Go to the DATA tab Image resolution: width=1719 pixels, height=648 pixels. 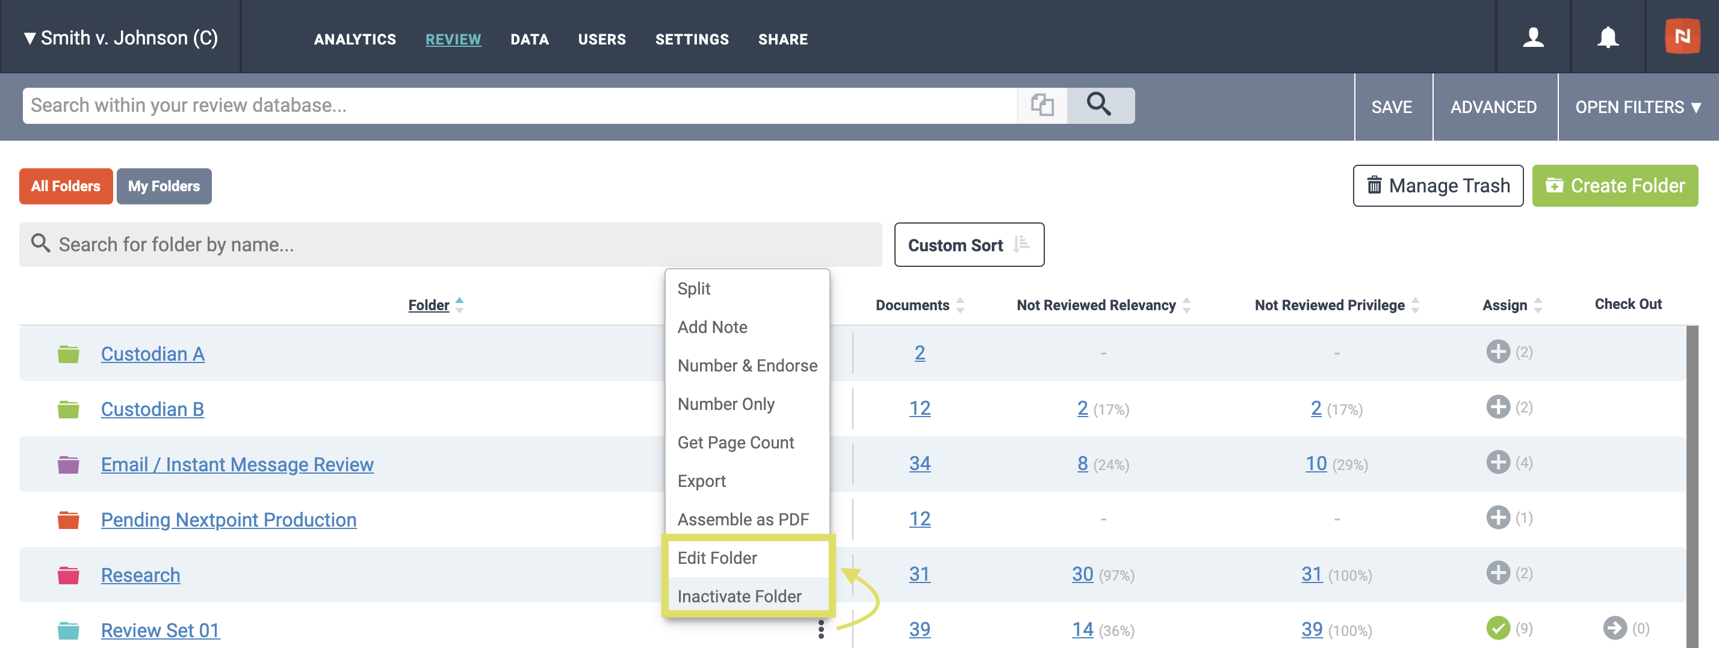(x=529, y=39)
